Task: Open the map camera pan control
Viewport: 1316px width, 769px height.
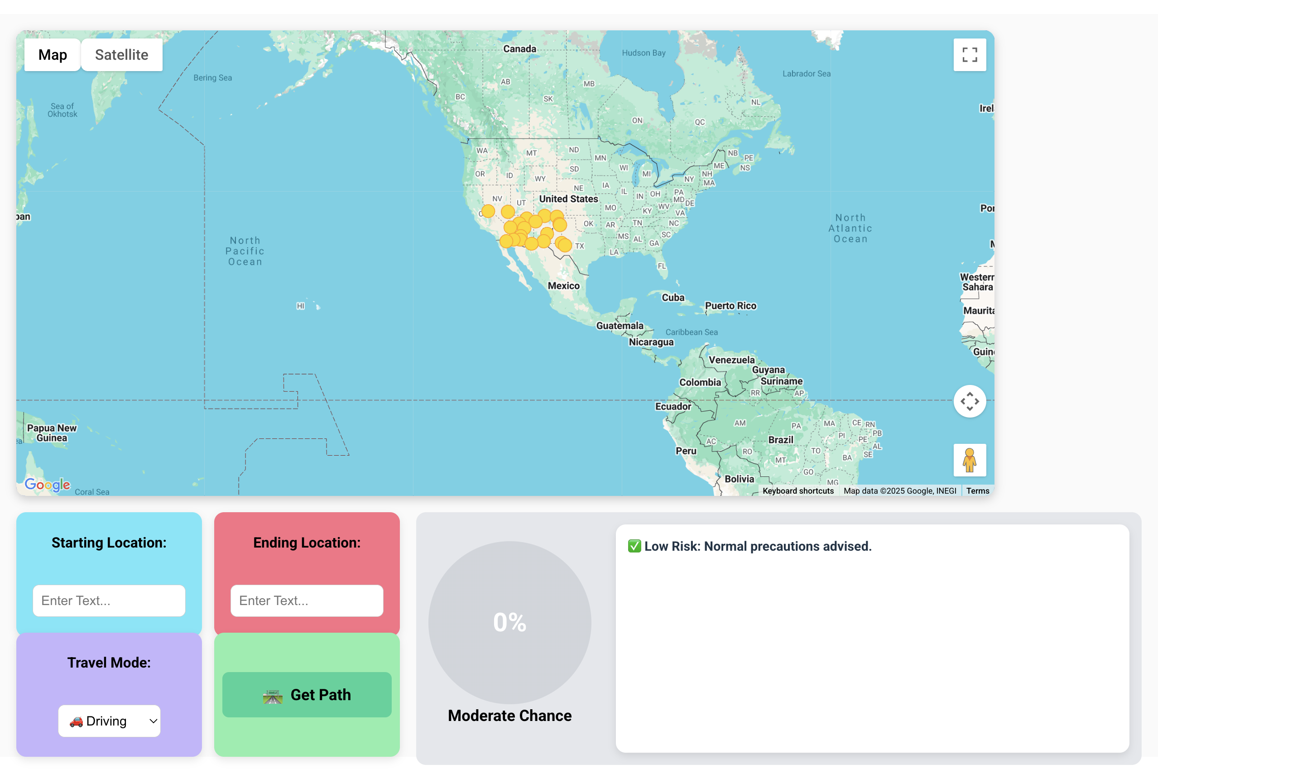Action: click(969, 401)
